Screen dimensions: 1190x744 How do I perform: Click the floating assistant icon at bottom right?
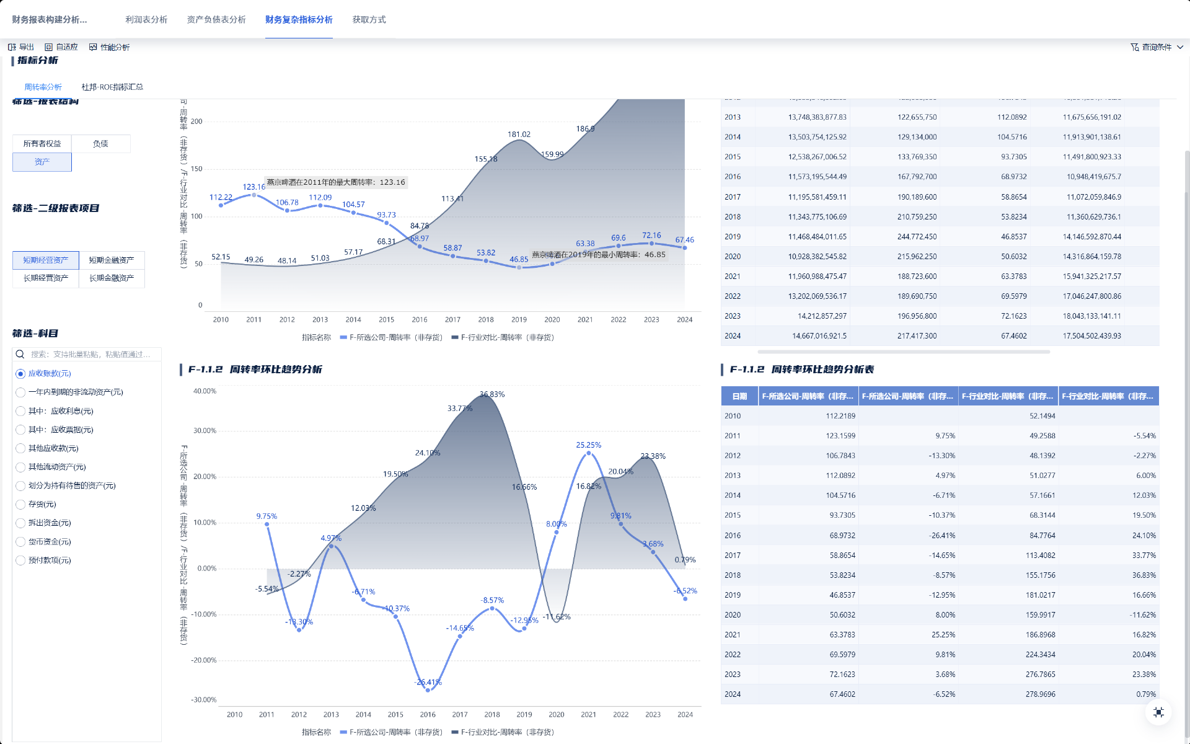(1158, 712)
